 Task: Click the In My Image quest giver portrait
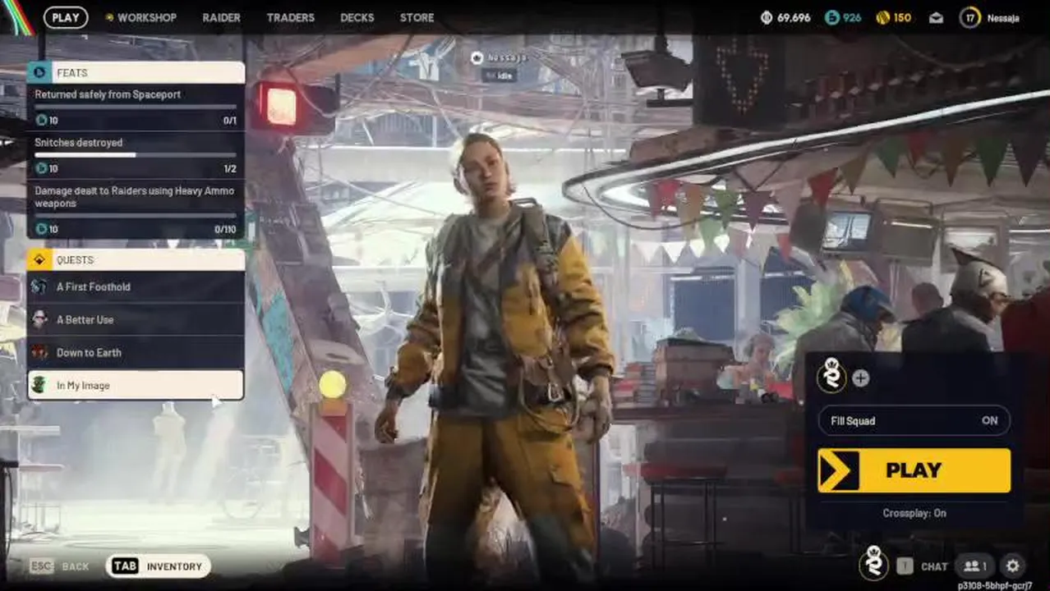click(x=39, y=385)
